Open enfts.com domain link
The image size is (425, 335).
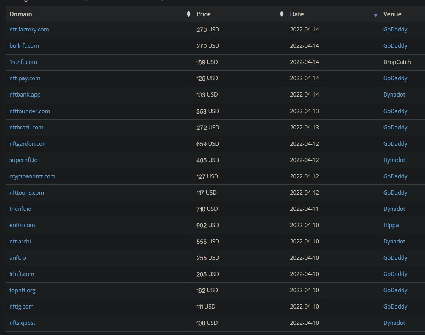point(22,225)
